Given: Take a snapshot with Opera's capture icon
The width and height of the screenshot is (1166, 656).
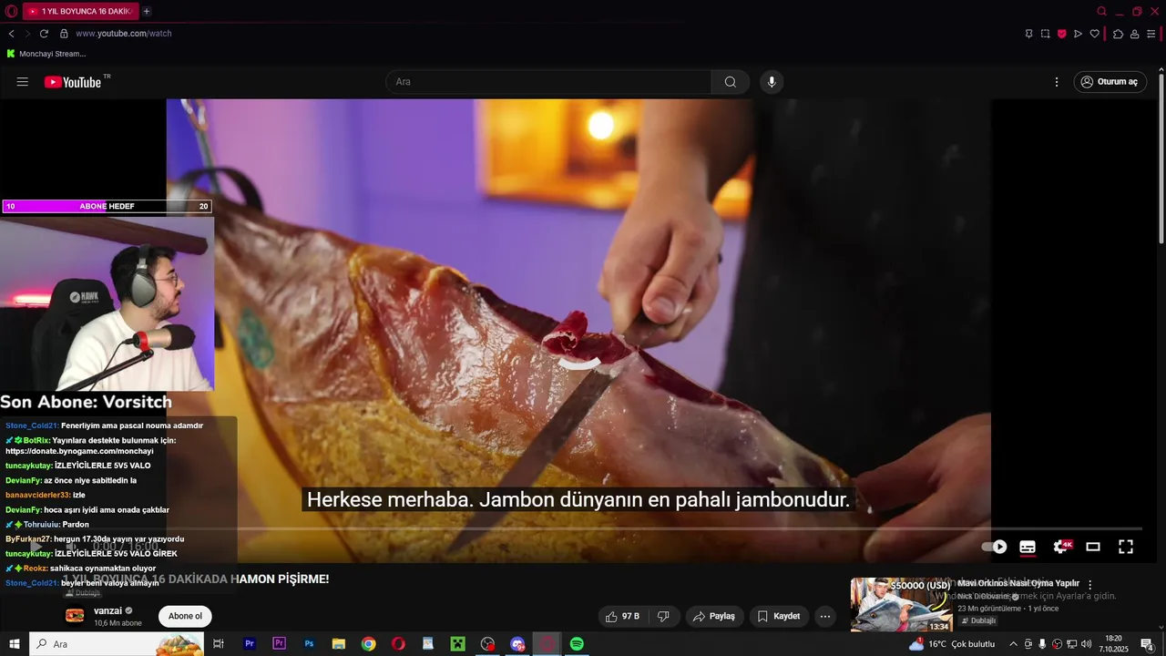Looking at the screenshot, I should [x=1045, y=34].
